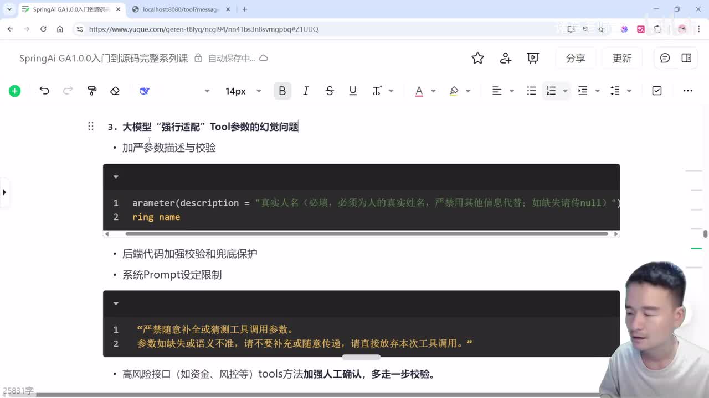The width and height of the screenshot is (709, 398).
Task: Click the document lock permission icon
Action: [x=198, y=58]
